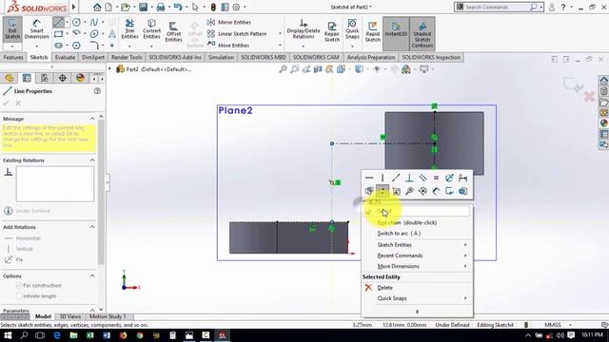Click the Save icon in top toolbar

[144, 7]
